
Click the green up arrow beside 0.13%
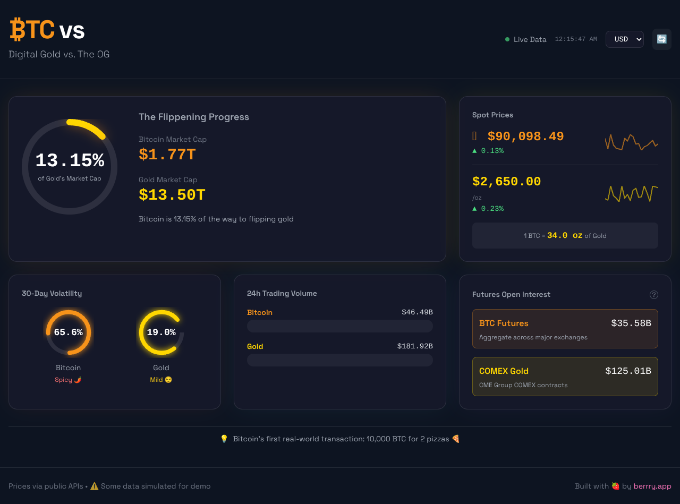tap(474, 150)
